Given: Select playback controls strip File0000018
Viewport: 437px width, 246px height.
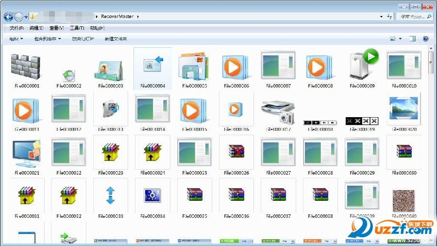Looking at the screenshot, I should [x=320, y=123].
